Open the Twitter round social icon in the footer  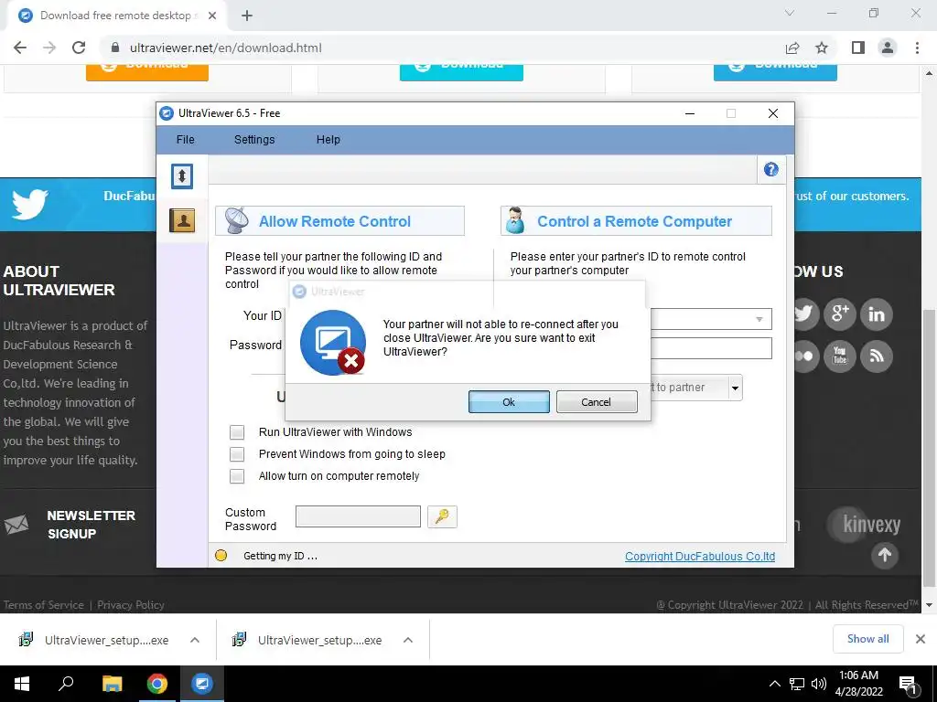point(803,314)
